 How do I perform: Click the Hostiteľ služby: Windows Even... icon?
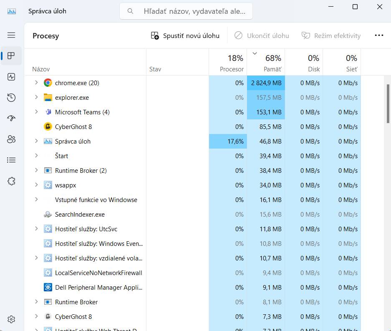click(x=48, y=243)
